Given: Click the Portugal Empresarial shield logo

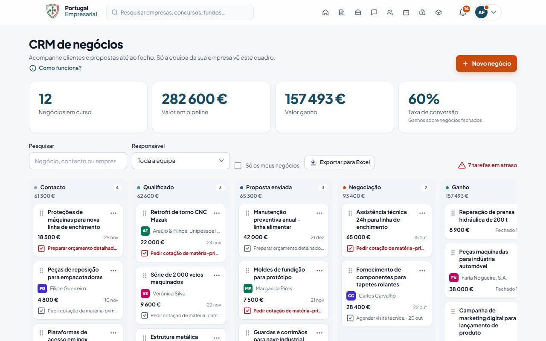Looking at the screenshot, I should click(52, 11).
